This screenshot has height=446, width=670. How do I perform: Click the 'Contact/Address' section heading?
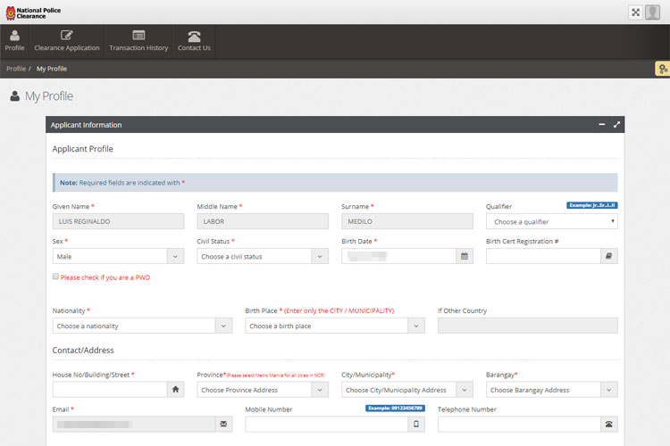point(83,351)
